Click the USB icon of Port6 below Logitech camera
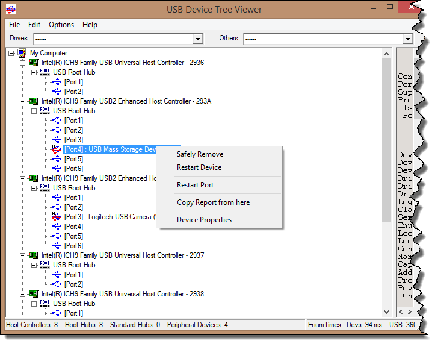 (x=57, y=246)
